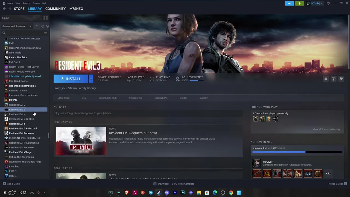Launch Photoshop from the taskbar
The height and width of the screenshot is (197, 350).
pos(183,193)
